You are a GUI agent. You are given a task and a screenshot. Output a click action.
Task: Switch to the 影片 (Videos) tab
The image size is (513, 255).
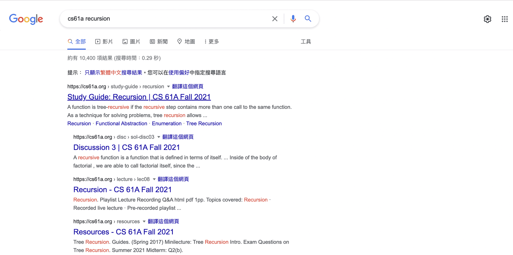(104, 42)
